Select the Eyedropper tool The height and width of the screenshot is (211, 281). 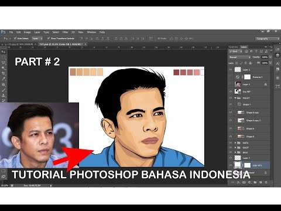coord(4,79)
